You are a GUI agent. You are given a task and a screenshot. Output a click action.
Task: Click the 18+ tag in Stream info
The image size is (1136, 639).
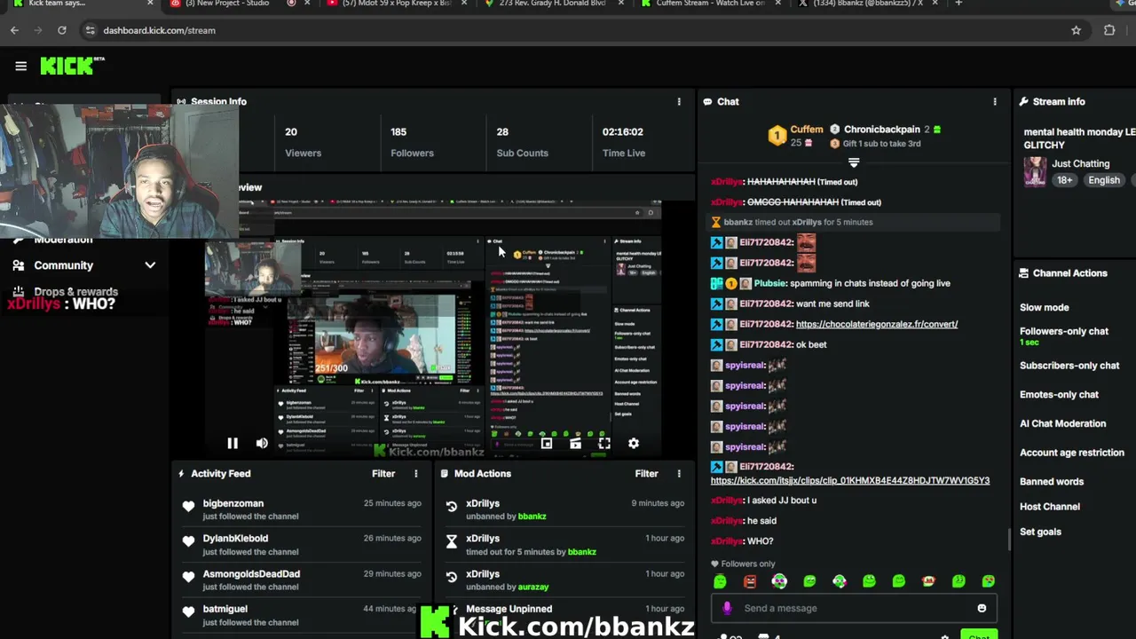(x=1064, y=180)
